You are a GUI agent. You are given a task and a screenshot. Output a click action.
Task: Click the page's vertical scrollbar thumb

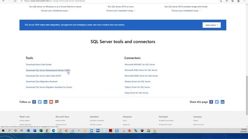(247, 95)
